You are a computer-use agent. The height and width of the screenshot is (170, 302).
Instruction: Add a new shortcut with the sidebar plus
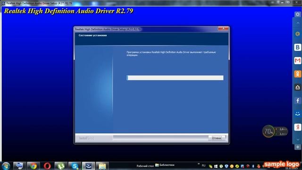(298, 147)
